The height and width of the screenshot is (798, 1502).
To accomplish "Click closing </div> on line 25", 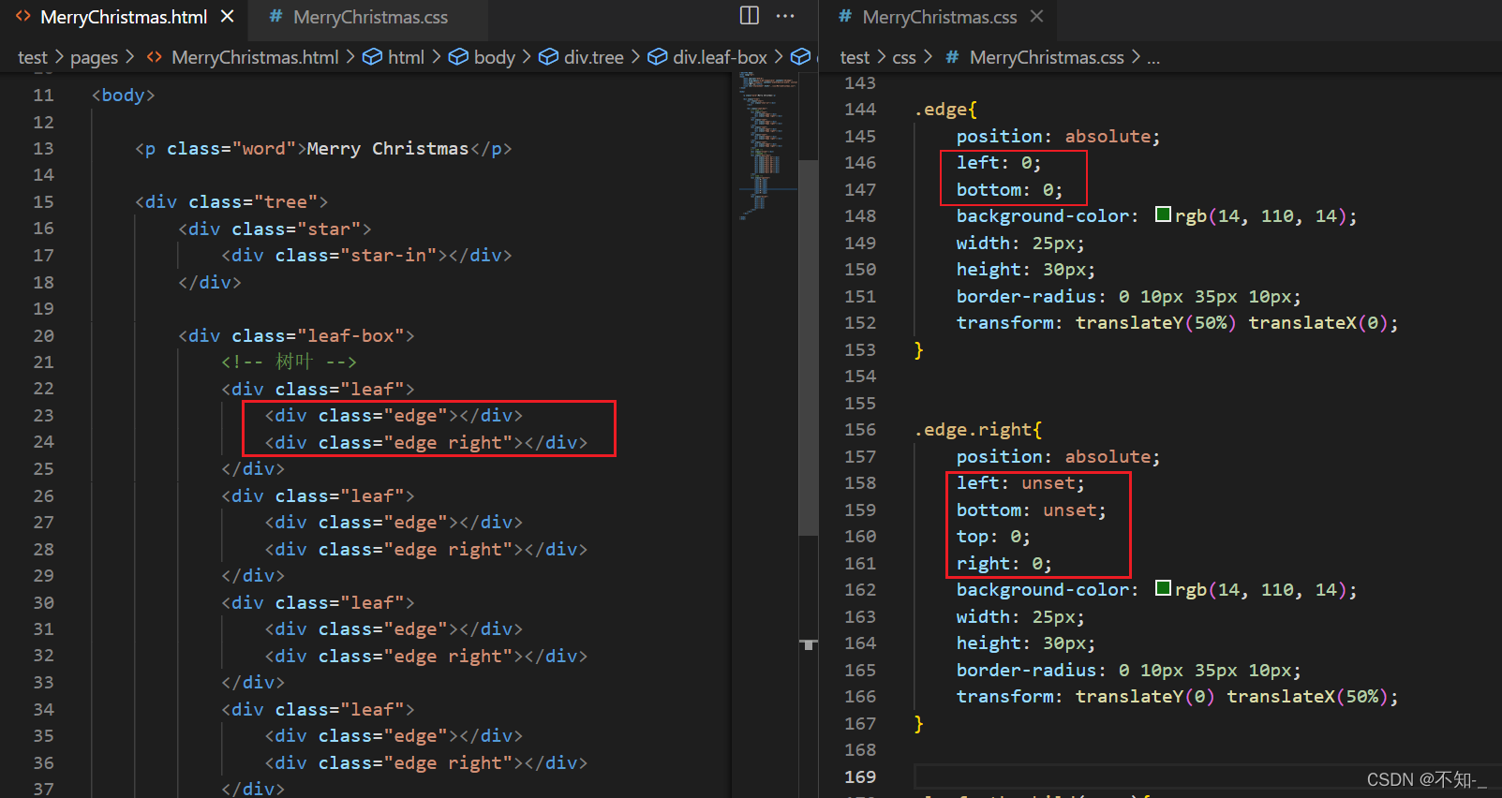I will 253,468.
